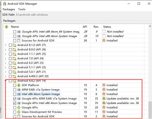
Task: Uncheck Google APIs ARM EABI v7a System Image
Action: click(x=14, y=99)
